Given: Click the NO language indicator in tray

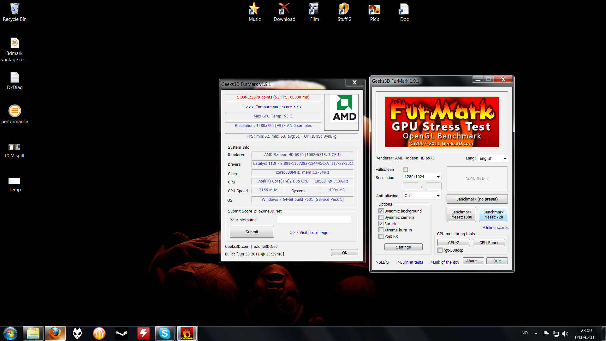Looking at the screenshot, I should 524,333.
